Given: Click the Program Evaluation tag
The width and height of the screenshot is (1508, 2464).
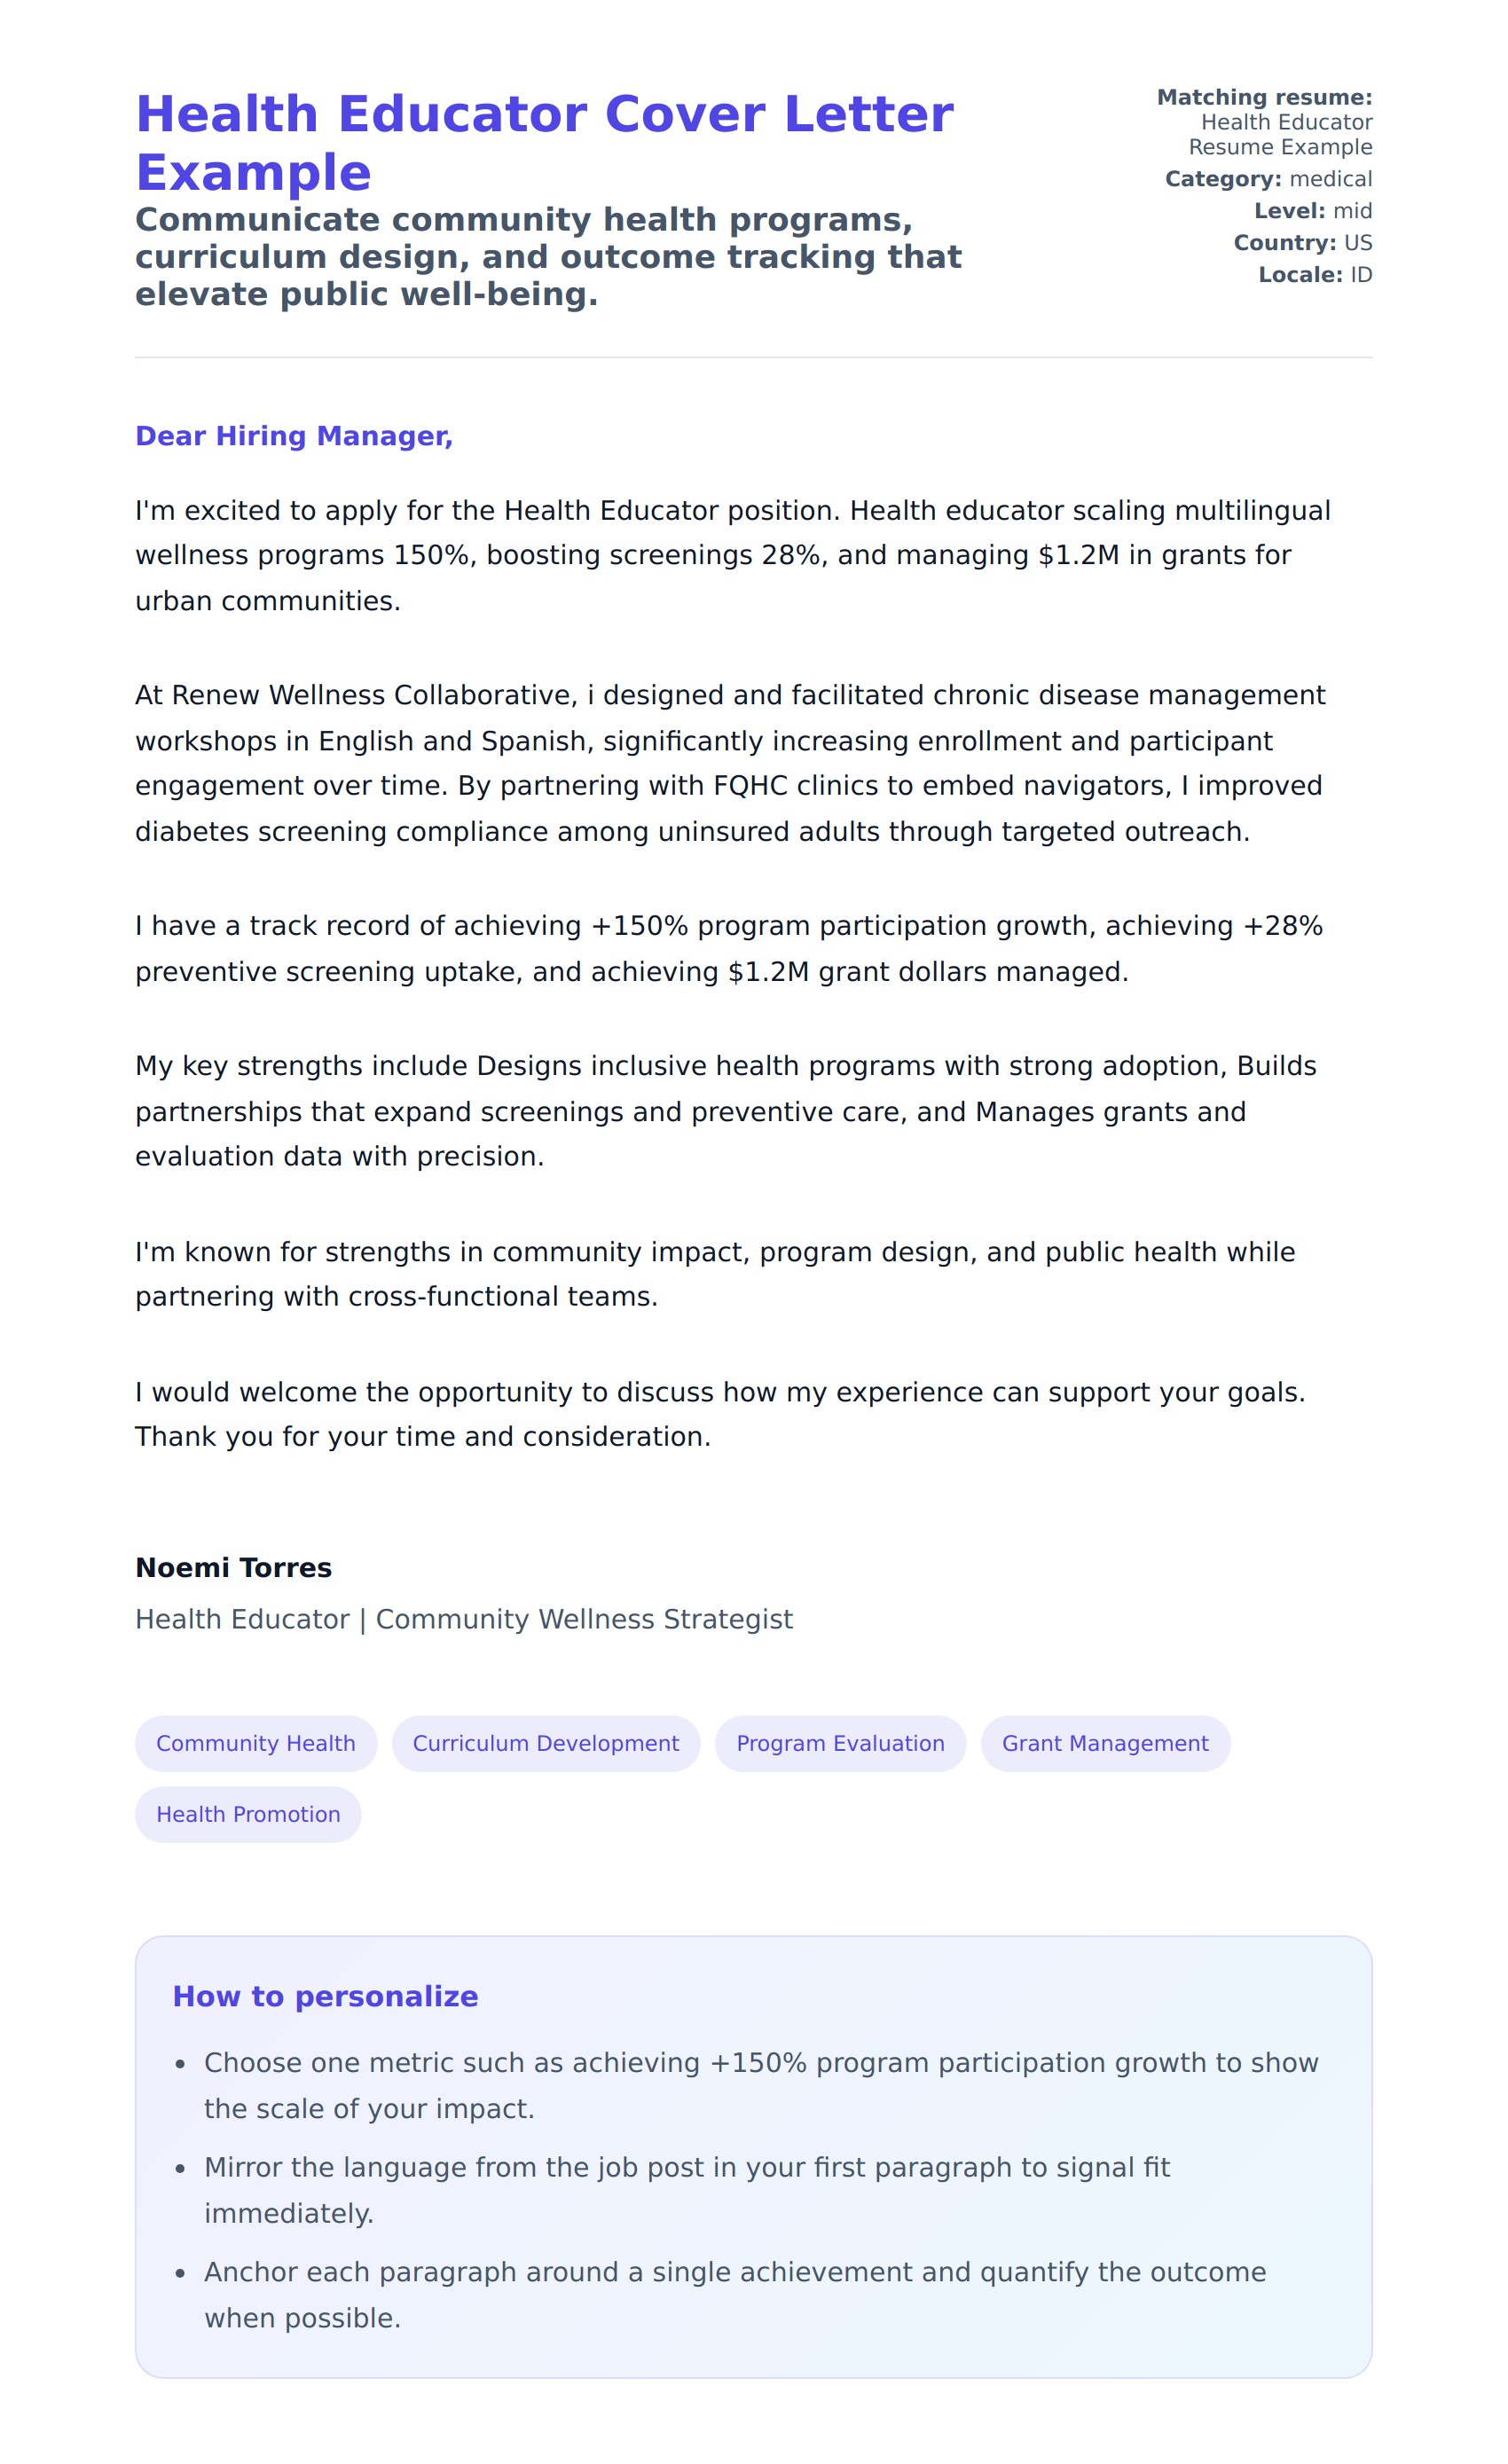Looking at the screenshot, I should point(840,1743).
